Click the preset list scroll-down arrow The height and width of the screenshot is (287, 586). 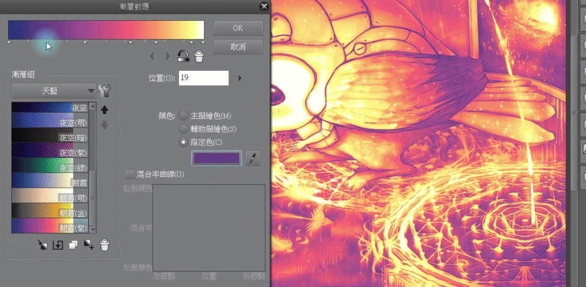[x=93, y=230]
